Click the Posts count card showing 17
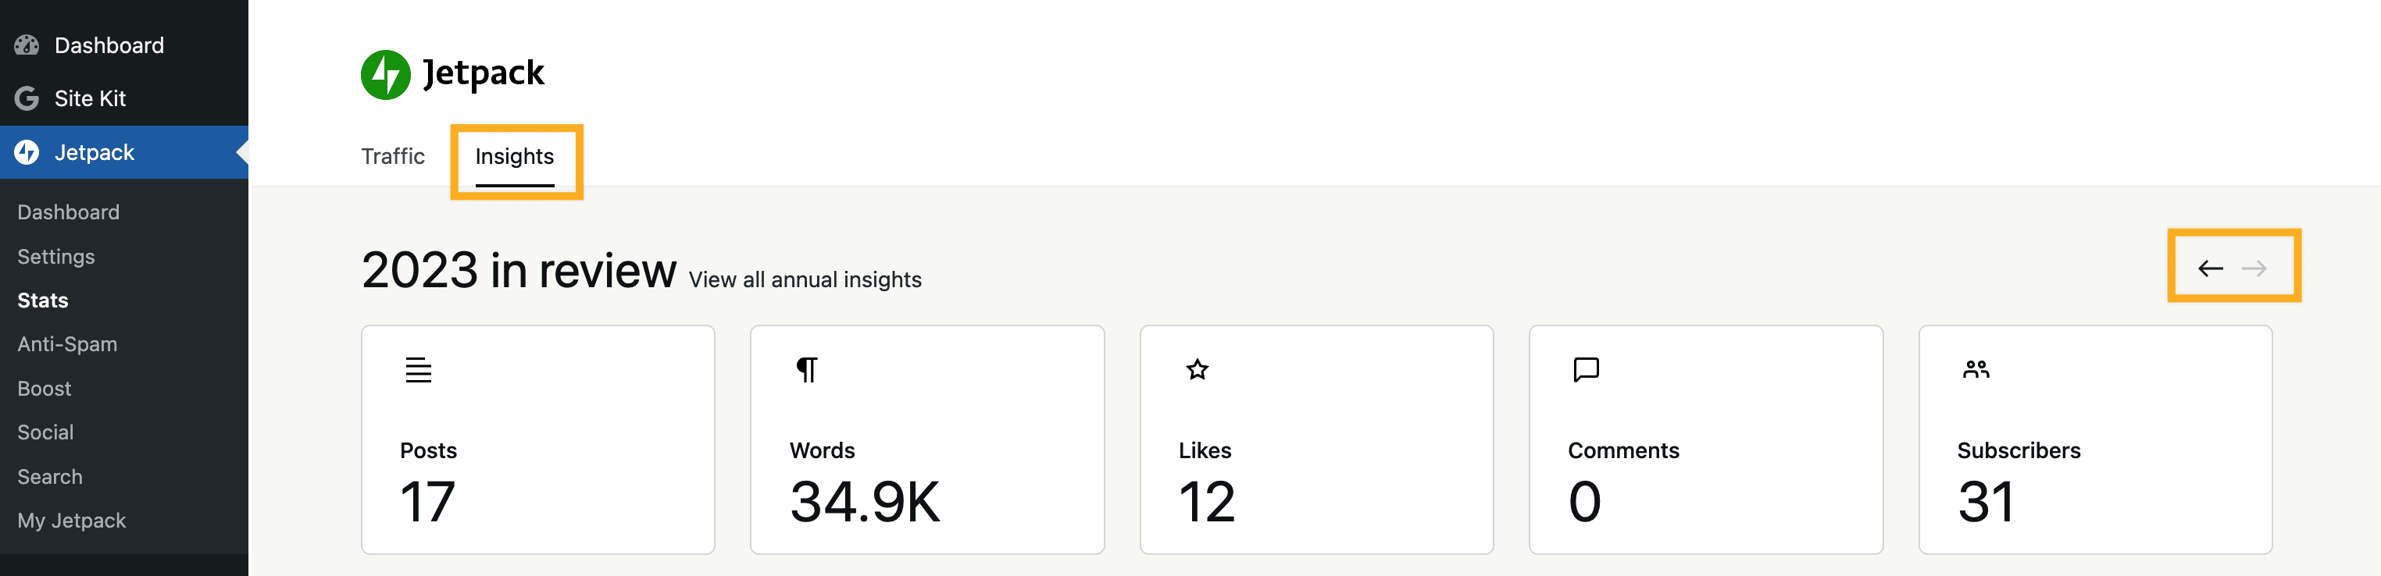The height and width of the screenshot is (576, 2381). (538, 441)
